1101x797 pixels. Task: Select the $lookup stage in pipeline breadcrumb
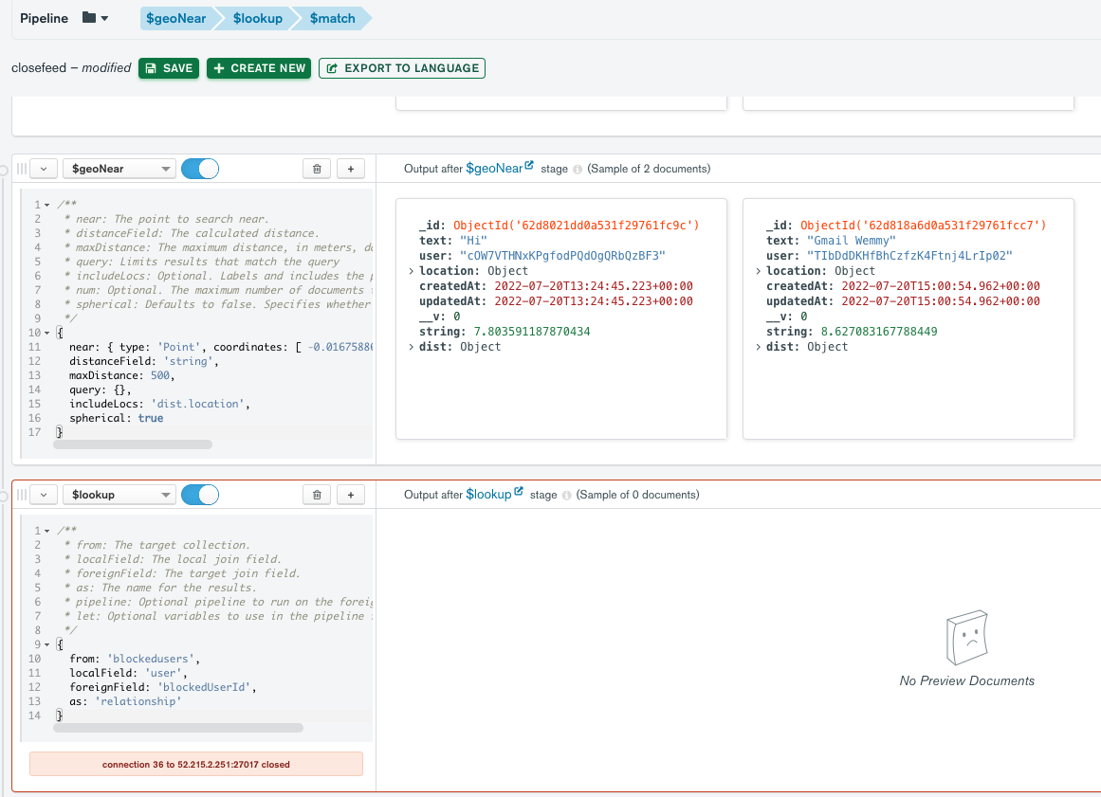(258, 18)
